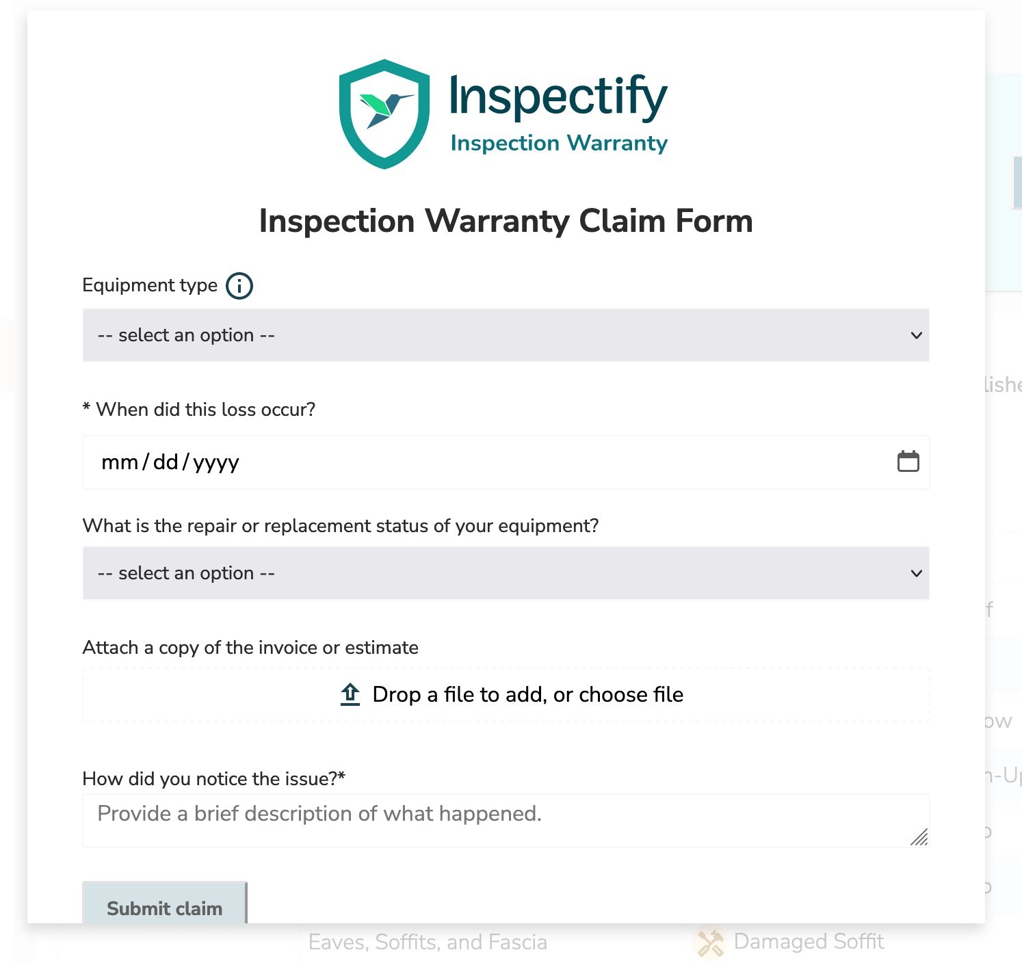Select the year segment of loss date
This screenshot has height=963, width=1022.
216,462
